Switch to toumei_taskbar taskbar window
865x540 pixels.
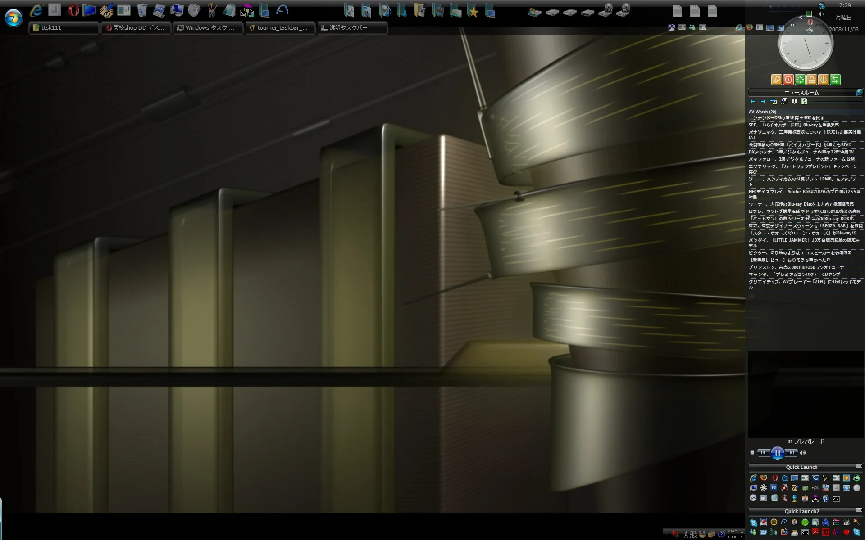pos(279,28)
